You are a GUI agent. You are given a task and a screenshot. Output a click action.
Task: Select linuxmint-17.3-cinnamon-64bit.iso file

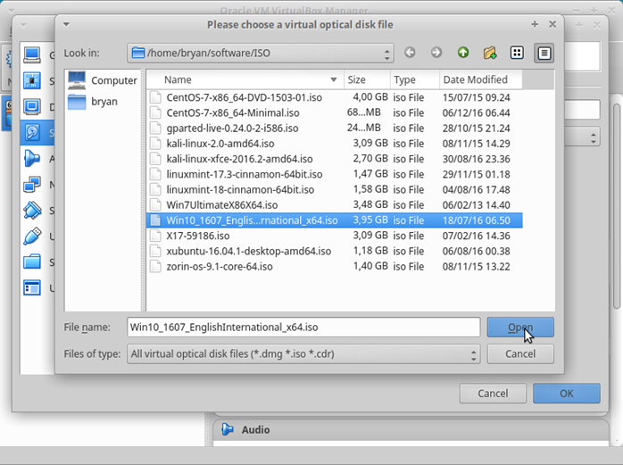[334, 174]
